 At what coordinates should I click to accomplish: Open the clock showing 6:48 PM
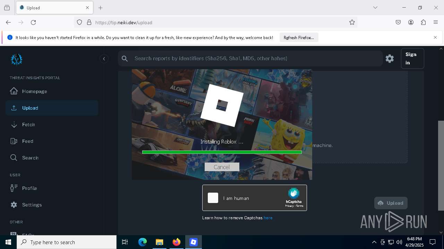[415, 242]
